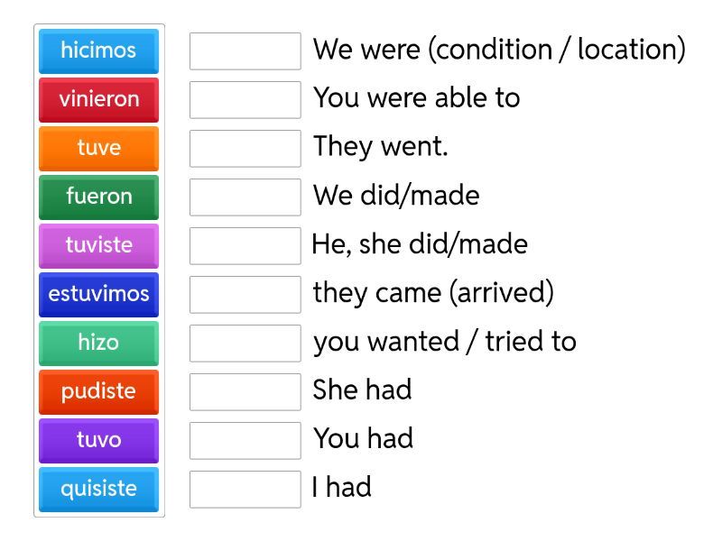Screen dimensions: 722x541
Task: Select the box for 'they came (arrived)'
Action: coord(245,294)
